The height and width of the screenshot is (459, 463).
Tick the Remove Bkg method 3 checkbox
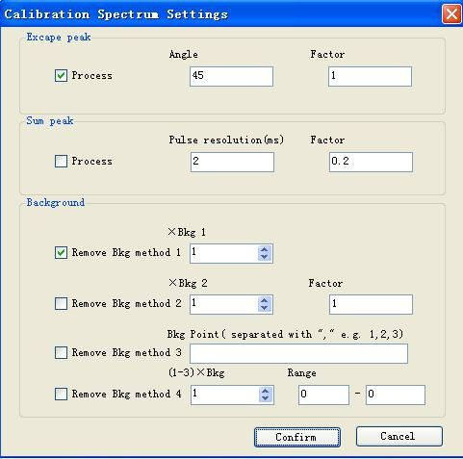click(x=61, y=352)
